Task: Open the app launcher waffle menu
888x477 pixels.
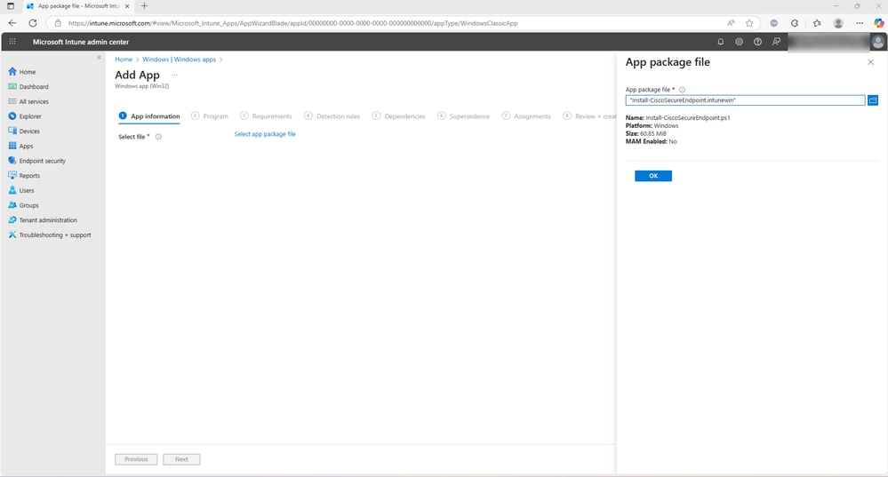Action: [x=12, y=42]
